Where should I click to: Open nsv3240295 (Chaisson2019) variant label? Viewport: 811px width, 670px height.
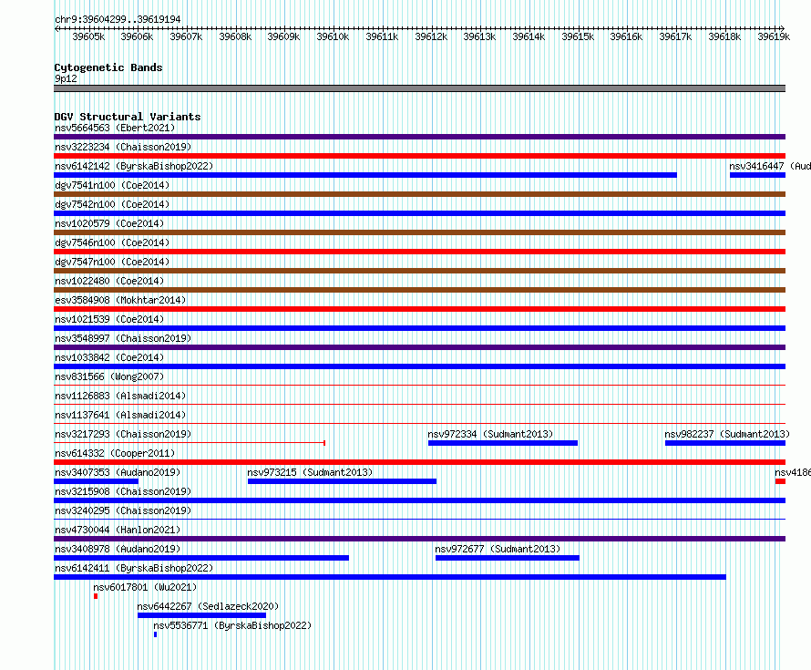123,510
